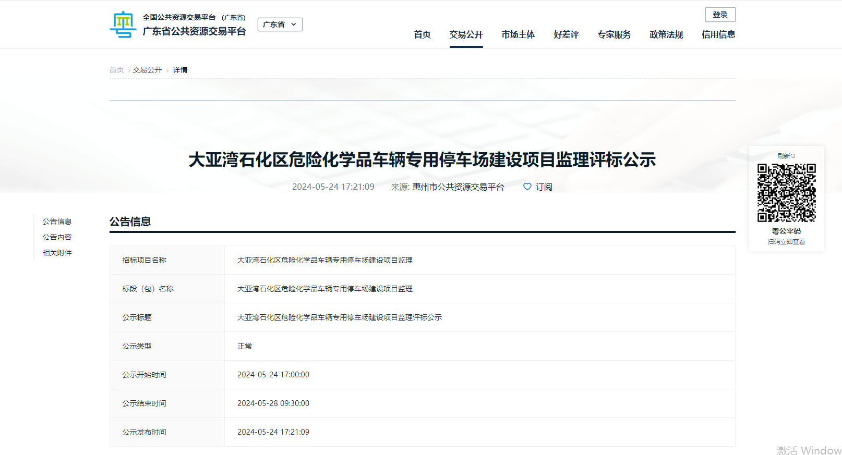The image size is (842, 455).
Task: Click 交易公开 in the breadcrumb trail
Action: [147, 70]
